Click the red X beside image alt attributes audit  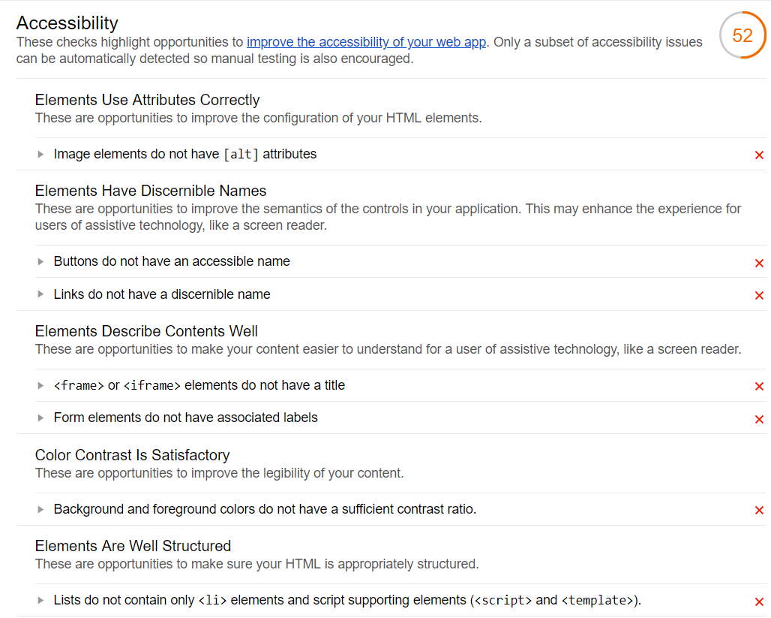[x=759, y=155]
